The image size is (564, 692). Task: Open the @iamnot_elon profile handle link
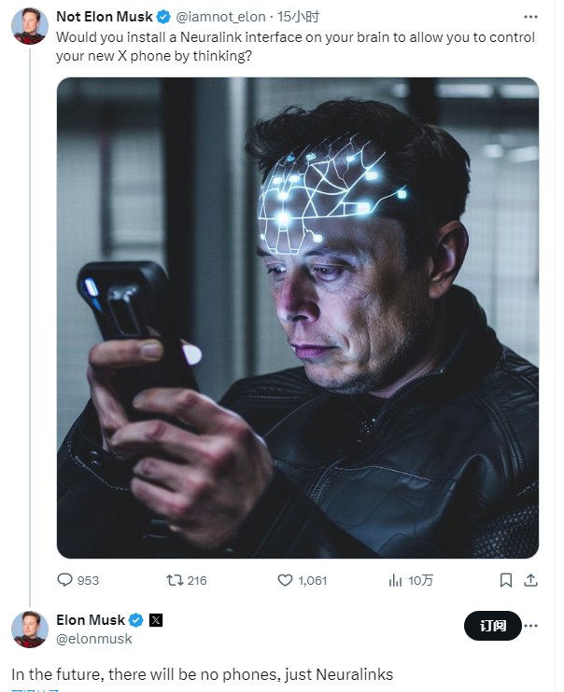coord(220,17)
